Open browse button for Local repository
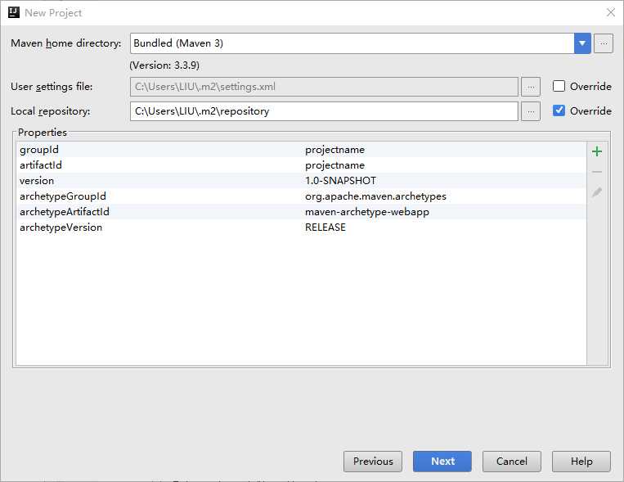The image size is (624, 482). coord(531,111)
